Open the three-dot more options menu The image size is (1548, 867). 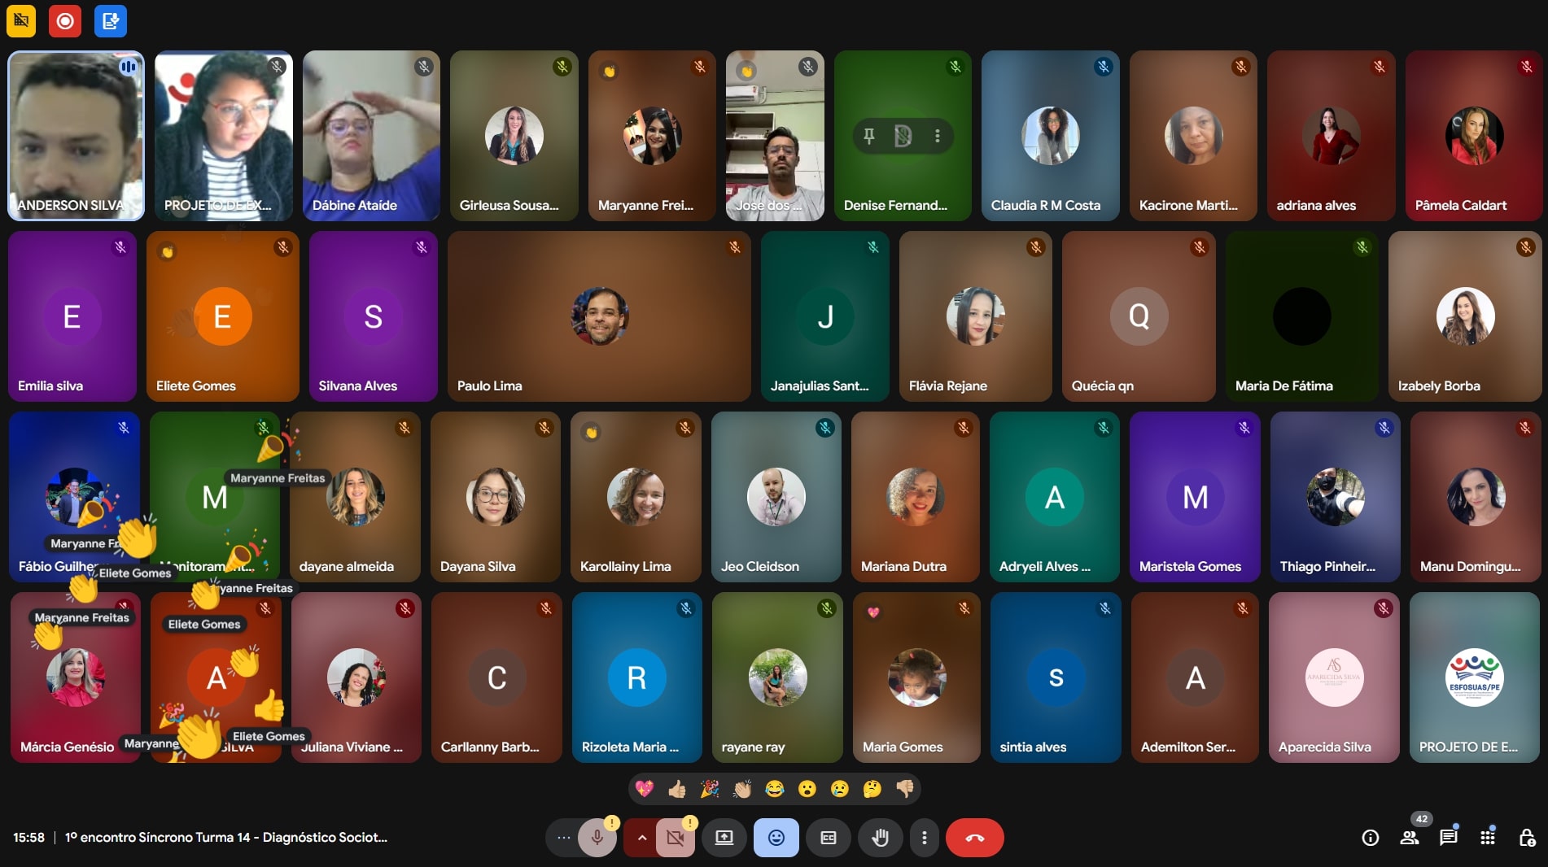pyautogui.click(x=924, y=838)
